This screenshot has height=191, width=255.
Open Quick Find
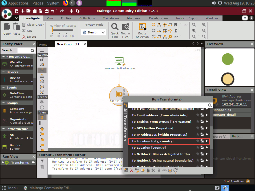tap(115, 30)
